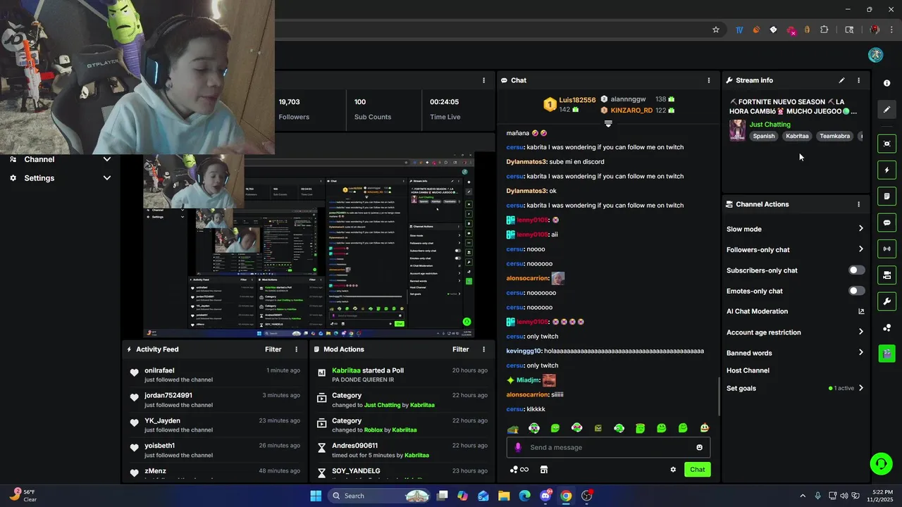Click the Teamkabra stream tag
The width and height of the screenshot is (902, 507).
point(834,136)
